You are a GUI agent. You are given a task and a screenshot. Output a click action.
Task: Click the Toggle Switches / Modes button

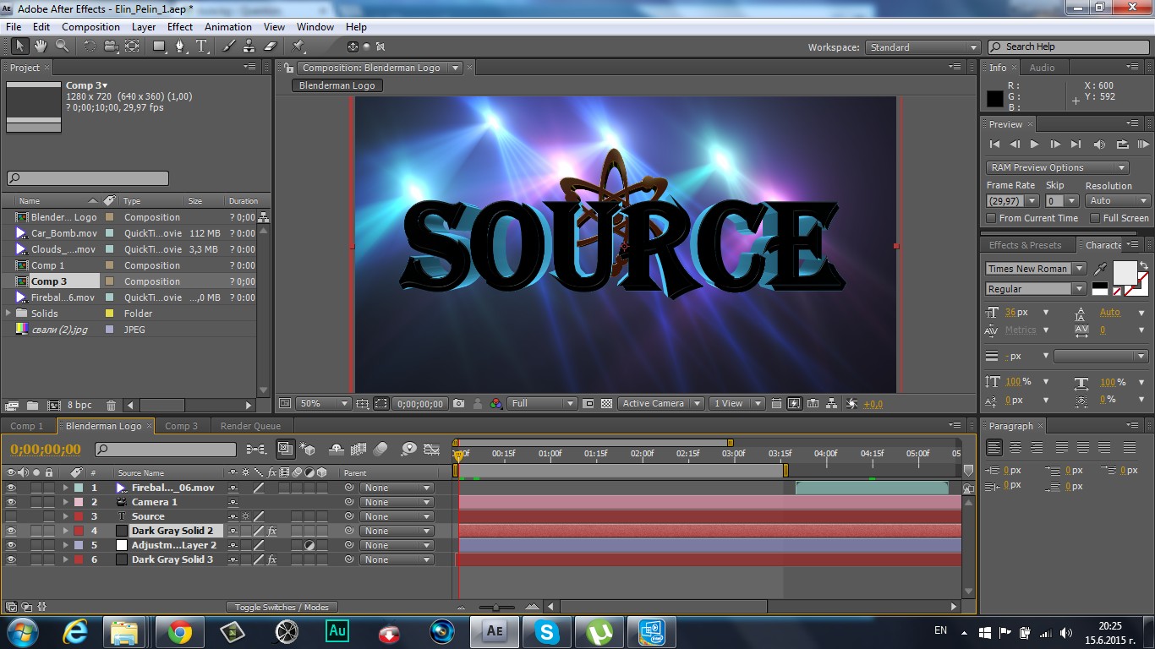282,607
